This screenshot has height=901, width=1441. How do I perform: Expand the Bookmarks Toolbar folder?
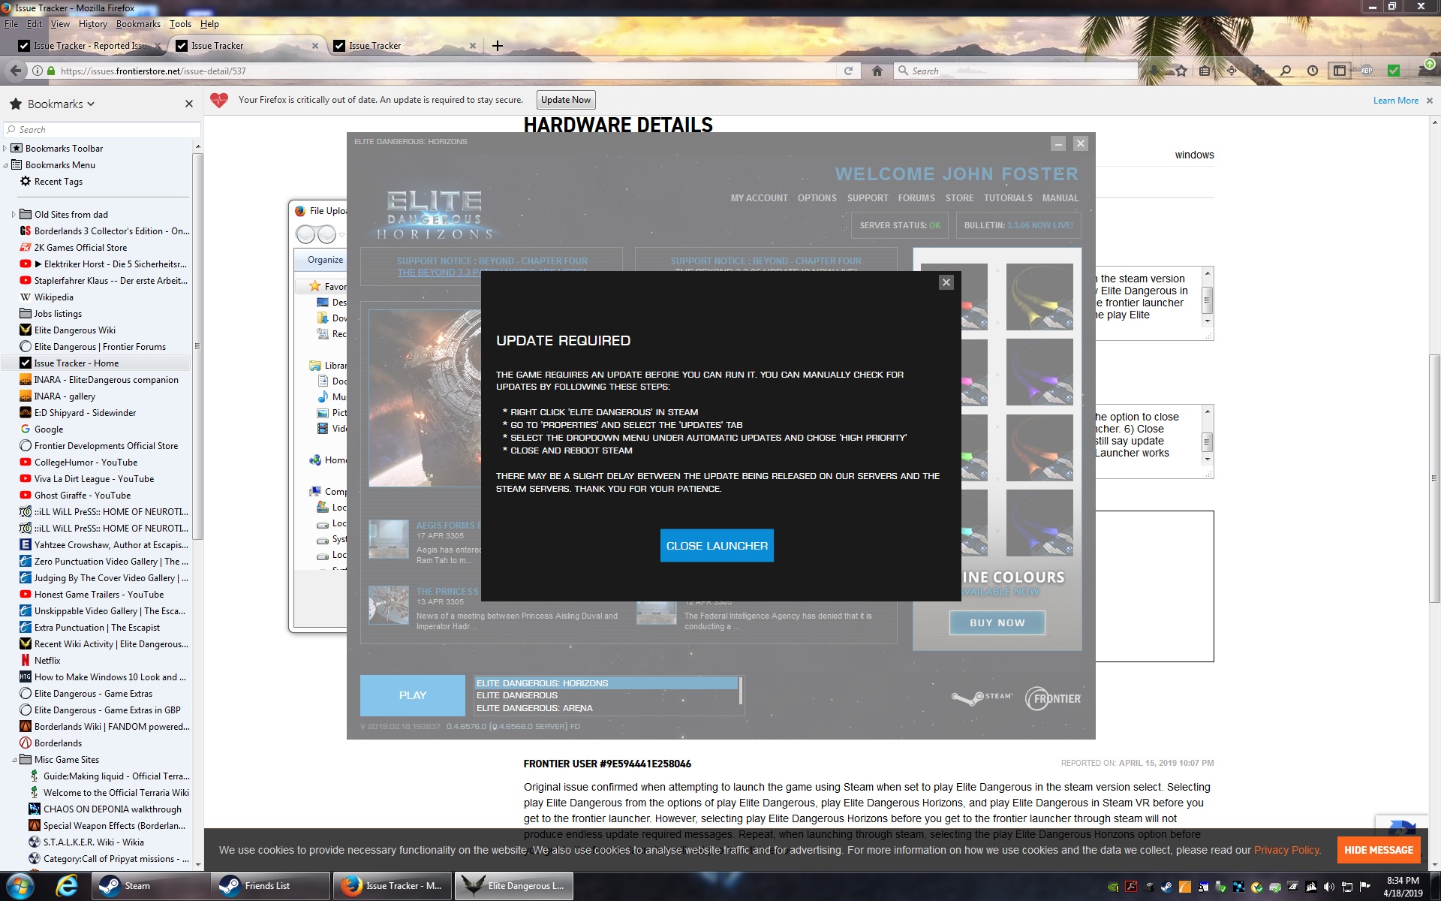click(x=5, y=149)
